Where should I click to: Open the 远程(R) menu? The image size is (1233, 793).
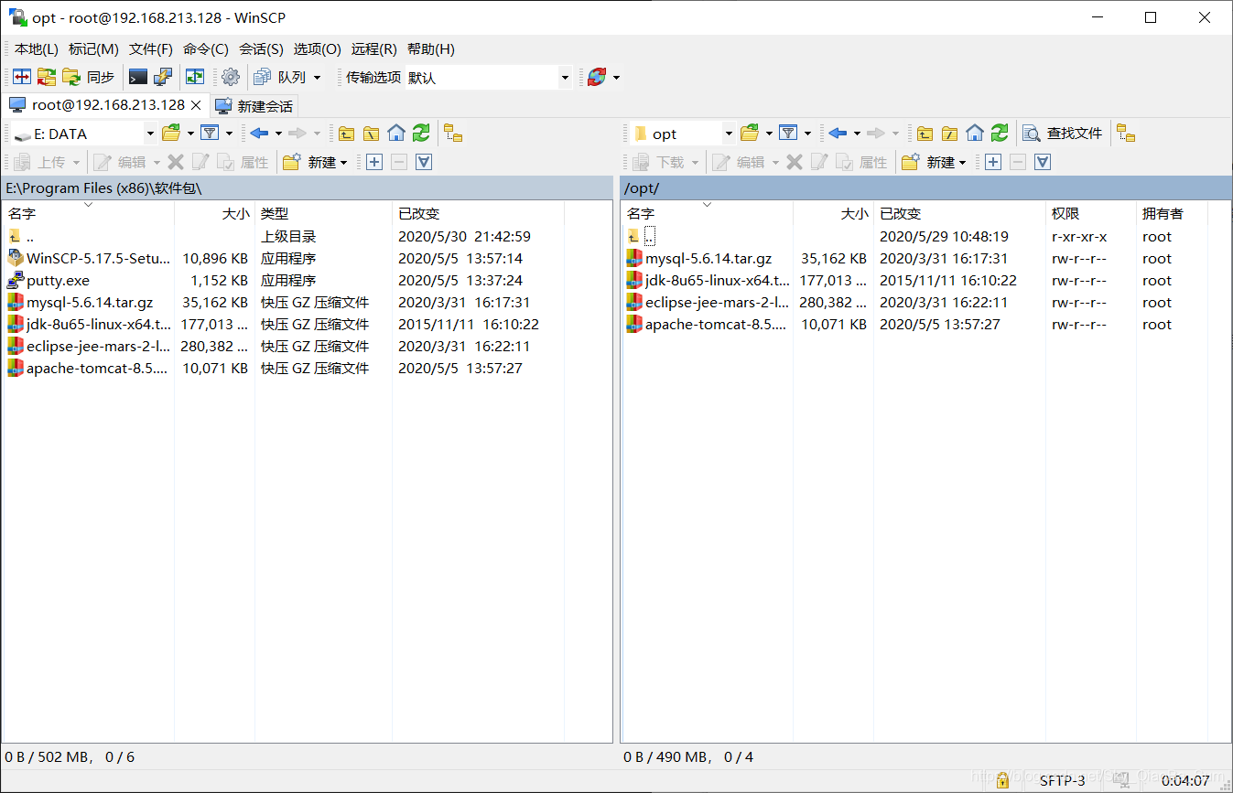coord(373,49)
